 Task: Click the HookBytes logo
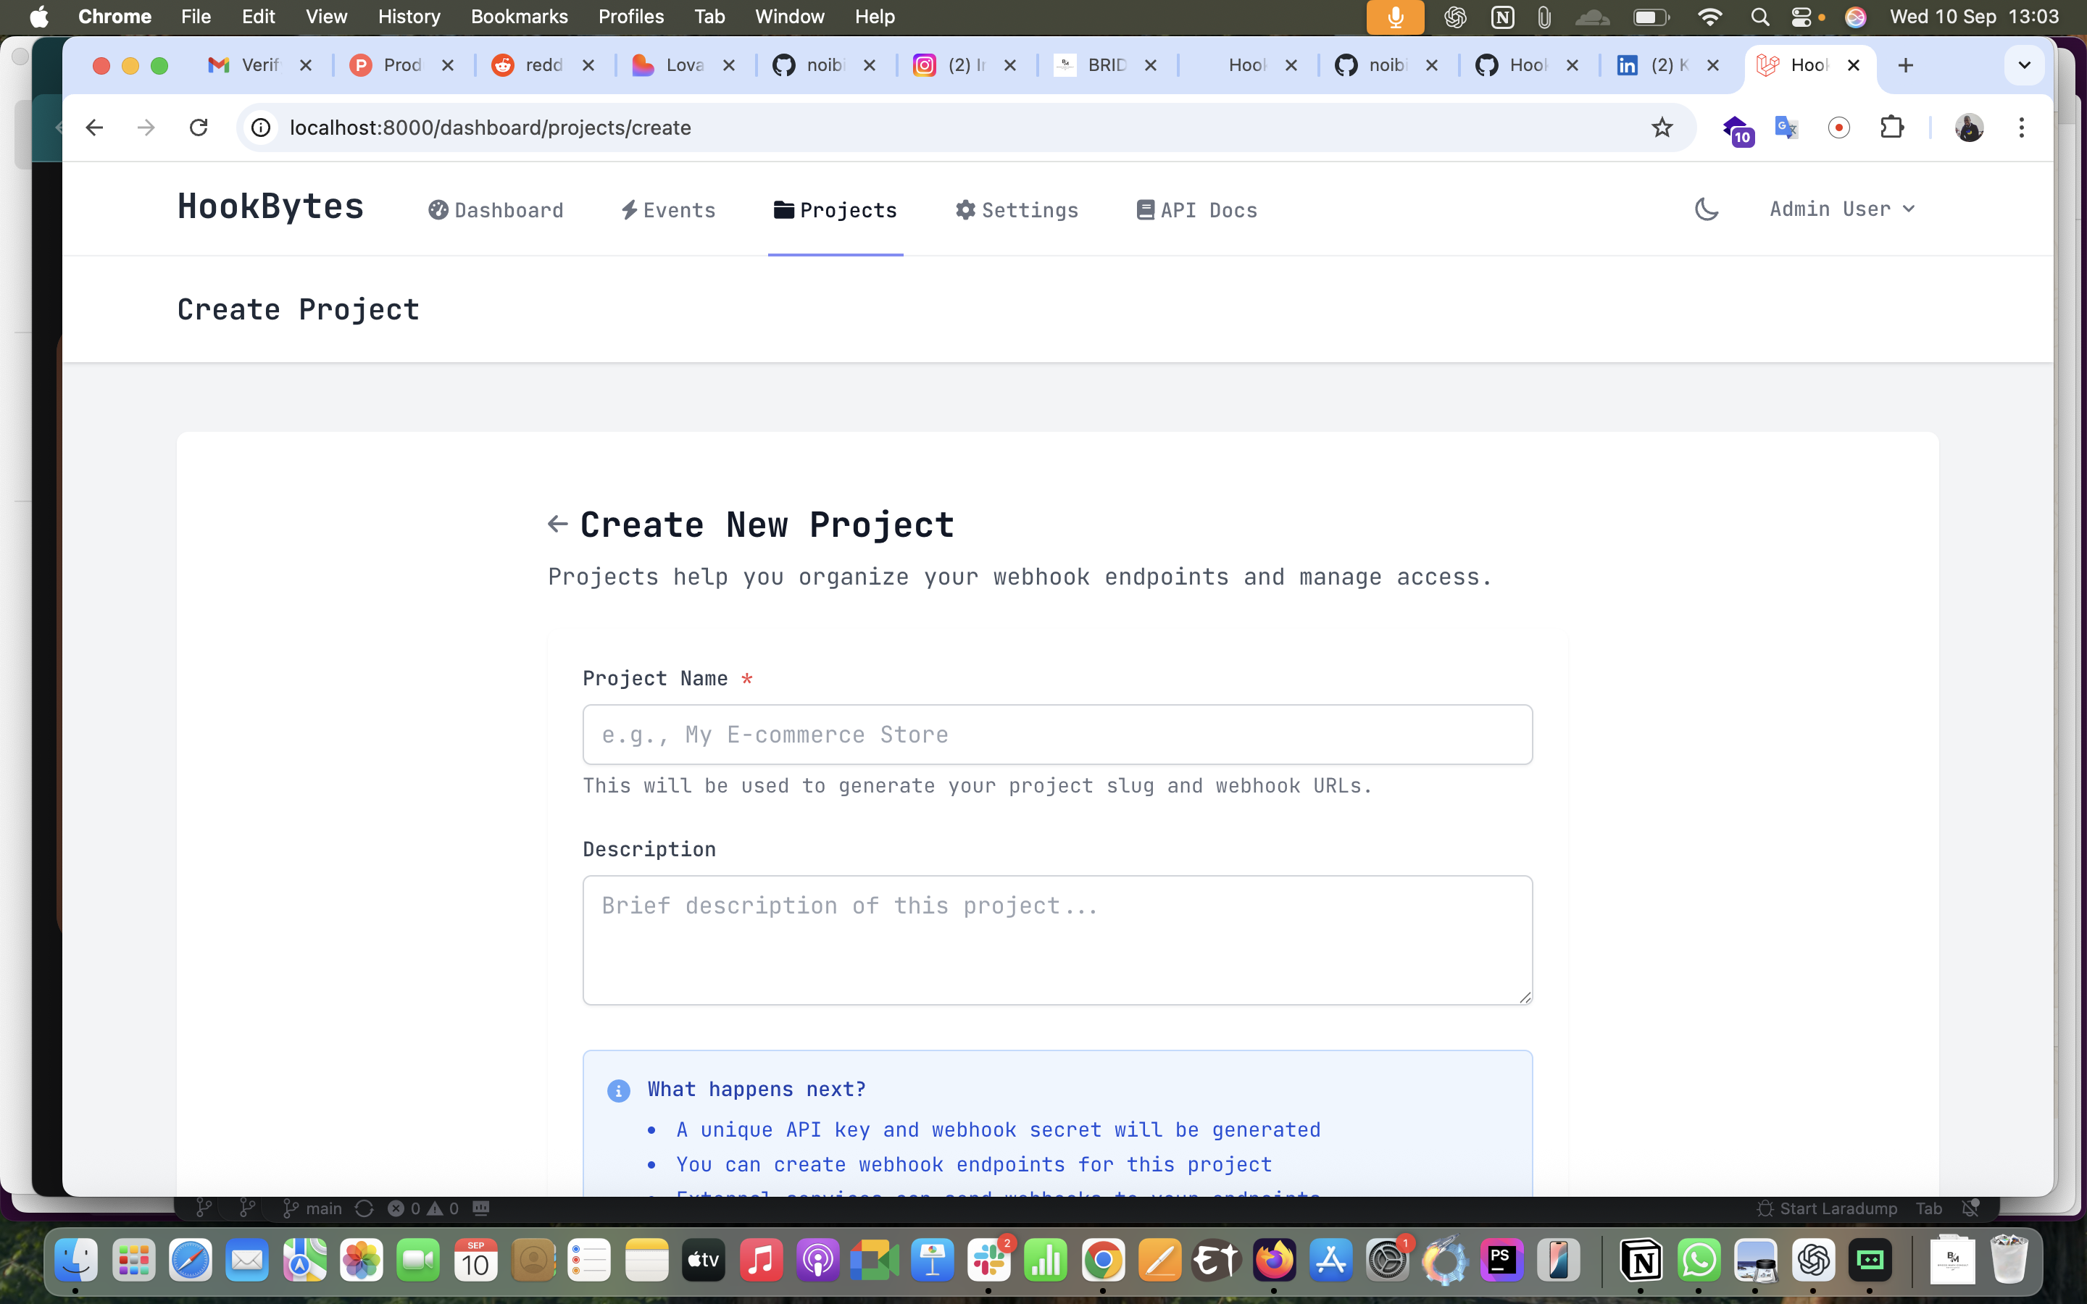tap(271, 207)
